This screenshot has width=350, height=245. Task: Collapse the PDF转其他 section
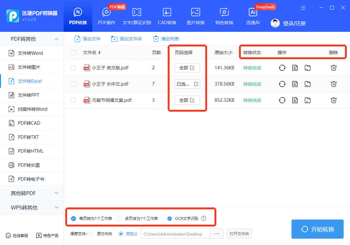pyautogui.click(x=57, y=39)
